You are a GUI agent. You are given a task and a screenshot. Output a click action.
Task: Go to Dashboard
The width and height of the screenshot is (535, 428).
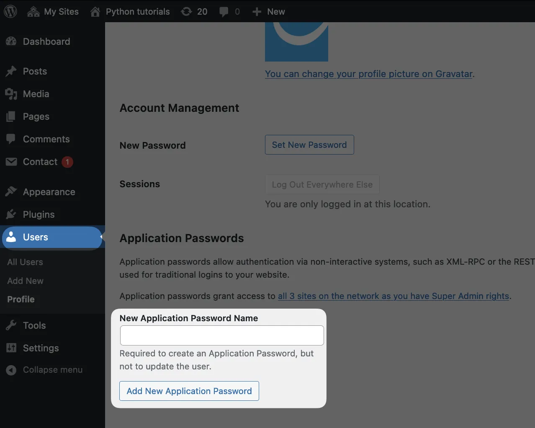tap(46, 41)
